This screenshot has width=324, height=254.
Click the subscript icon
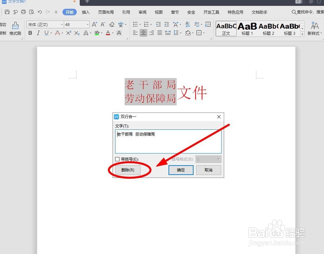coord(76,33)
